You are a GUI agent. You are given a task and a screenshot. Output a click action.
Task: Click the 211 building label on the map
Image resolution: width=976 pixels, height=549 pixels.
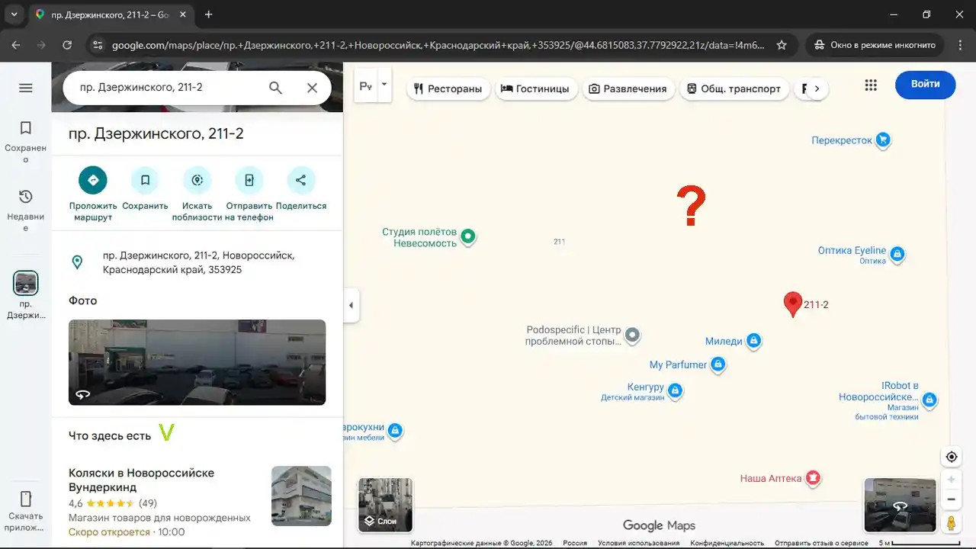pos(559,242)
